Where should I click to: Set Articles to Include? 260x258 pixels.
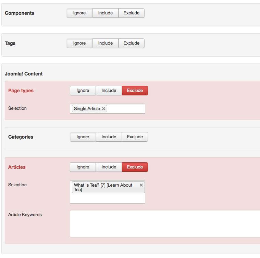(x=109, y=167)
